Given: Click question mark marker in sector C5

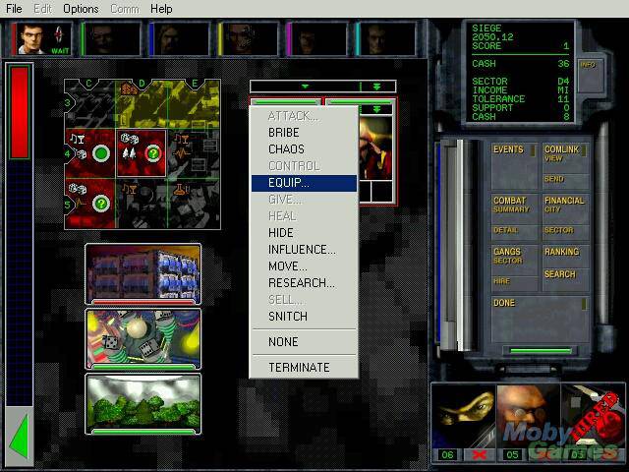Looking at the screenshot, I should (101, 205).
